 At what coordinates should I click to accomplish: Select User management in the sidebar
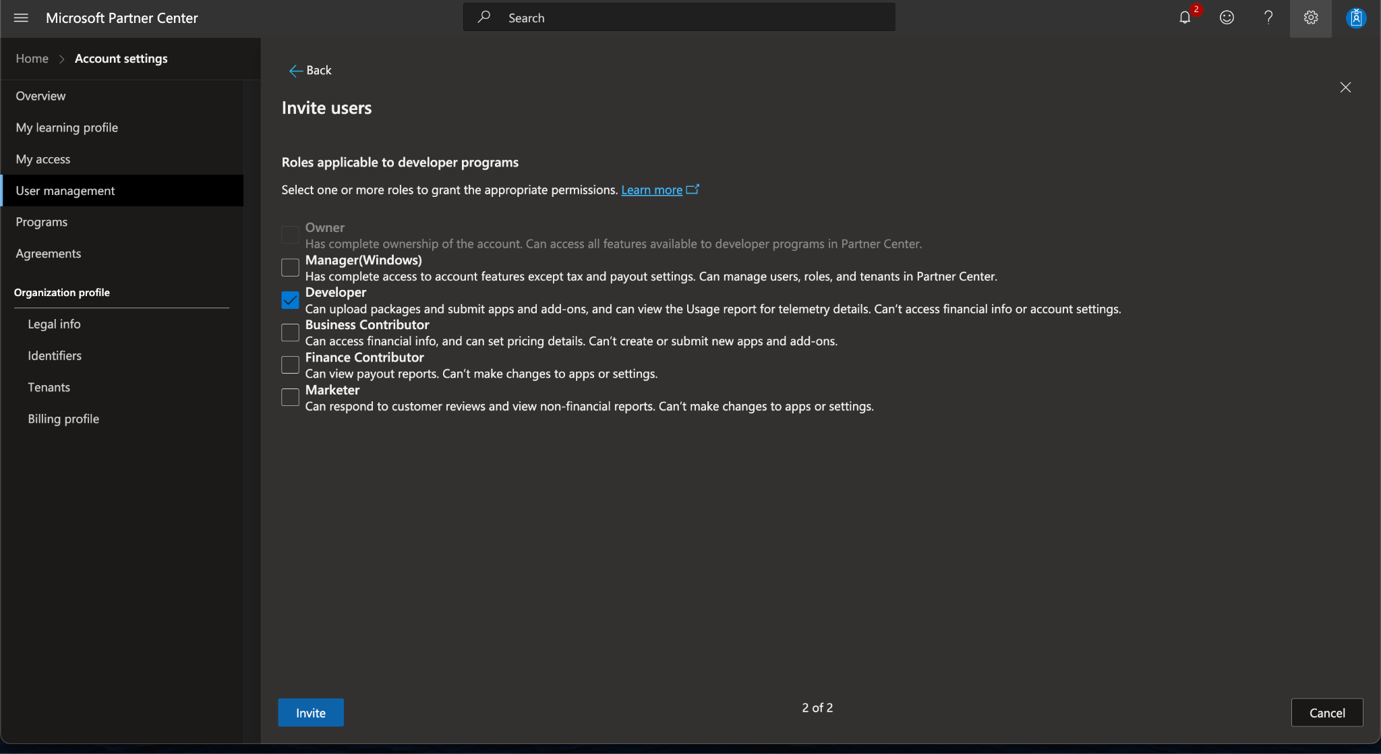[122, 190]
